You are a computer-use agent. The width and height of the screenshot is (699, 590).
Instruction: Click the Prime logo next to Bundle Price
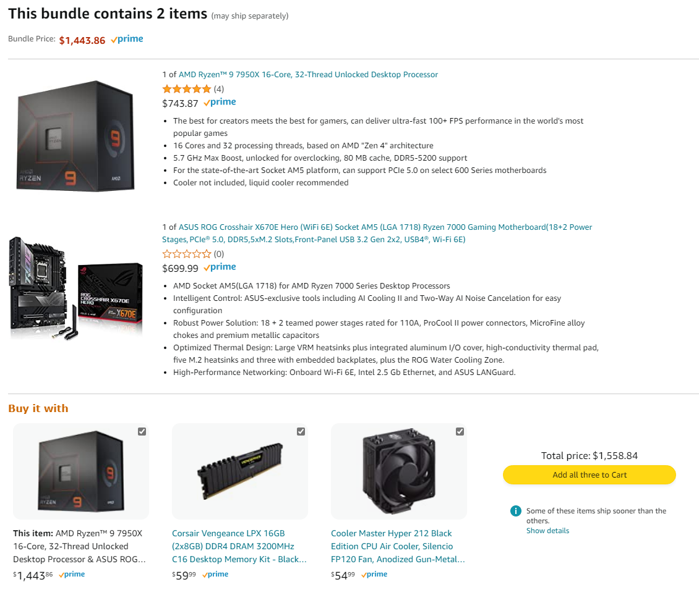[127, 40]
